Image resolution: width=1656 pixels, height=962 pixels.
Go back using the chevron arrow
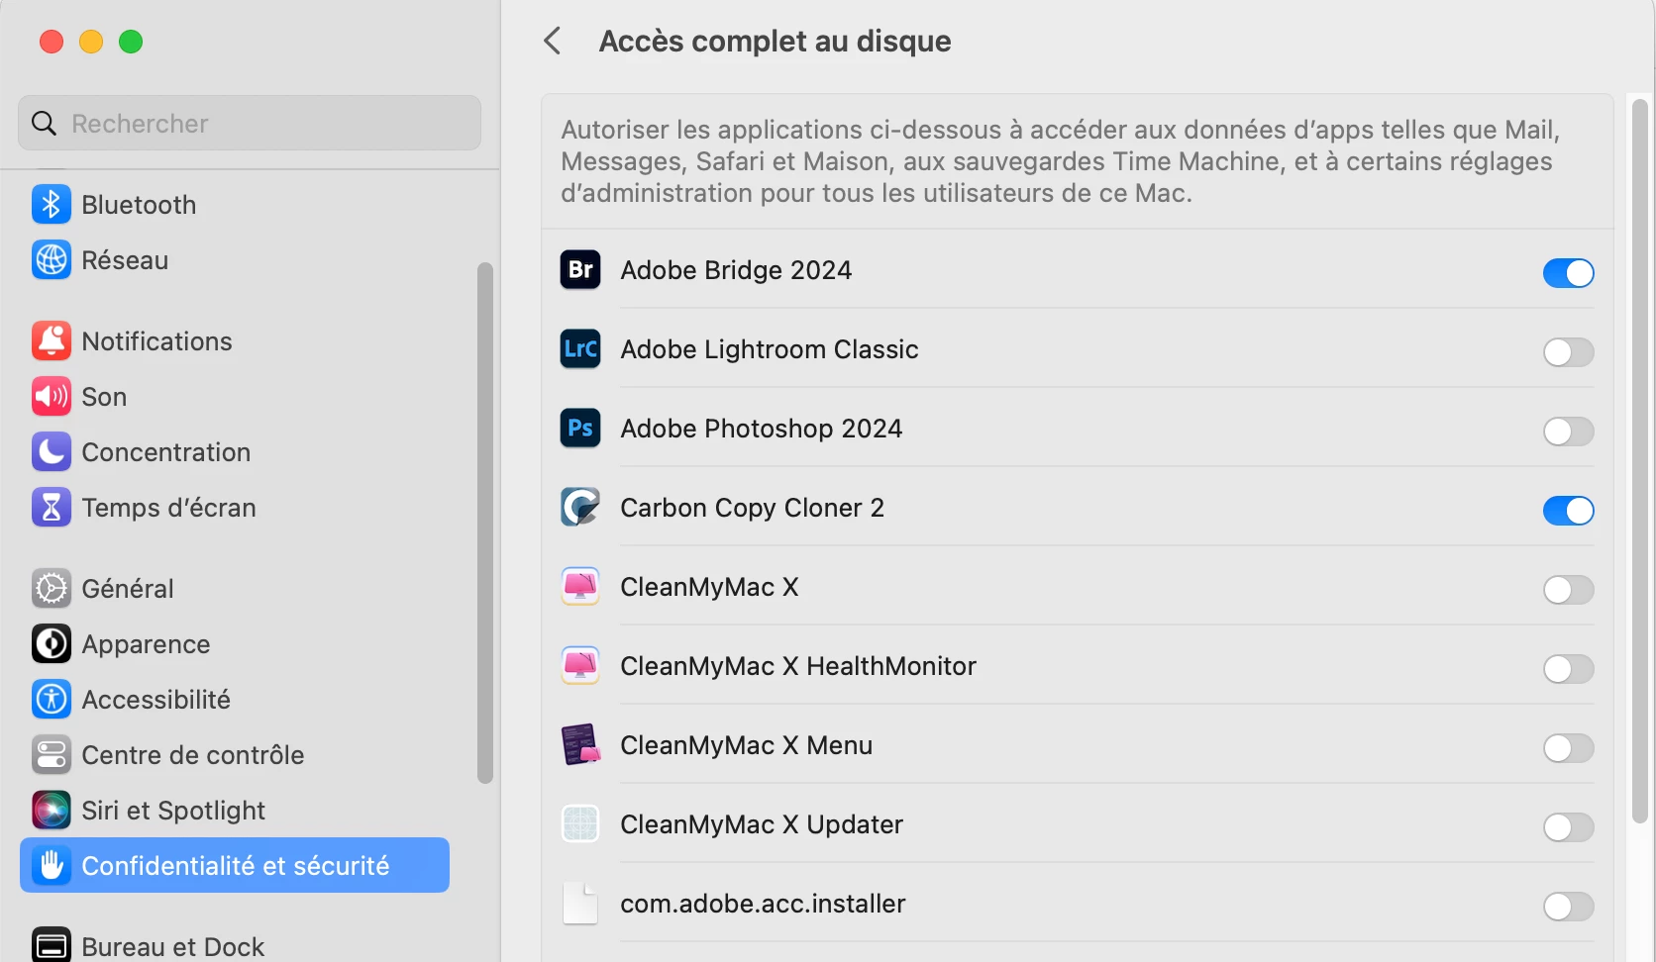pos(553,41)
